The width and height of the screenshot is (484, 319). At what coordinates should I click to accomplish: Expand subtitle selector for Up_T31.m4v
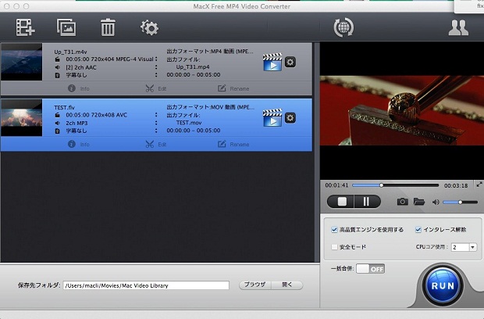[156, 75]
